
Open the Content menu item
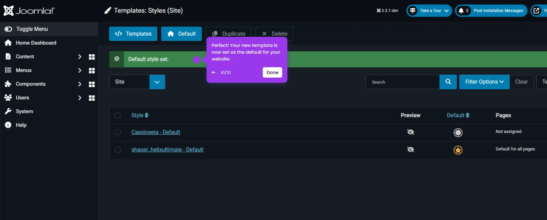(x=25, y=57)
